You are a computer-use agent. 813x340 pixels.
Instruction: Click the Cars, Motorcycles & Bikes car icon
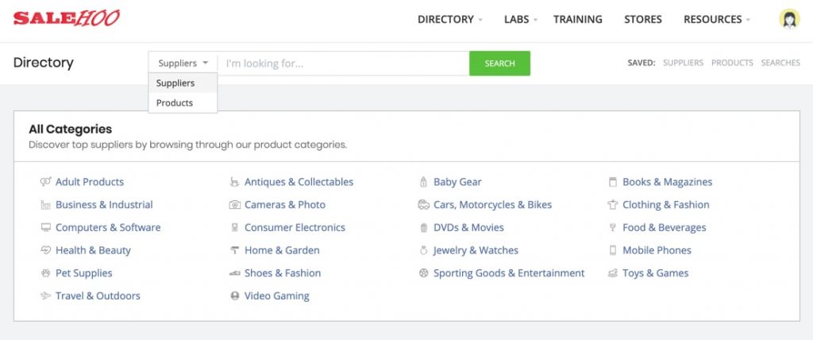pos(424,204)
